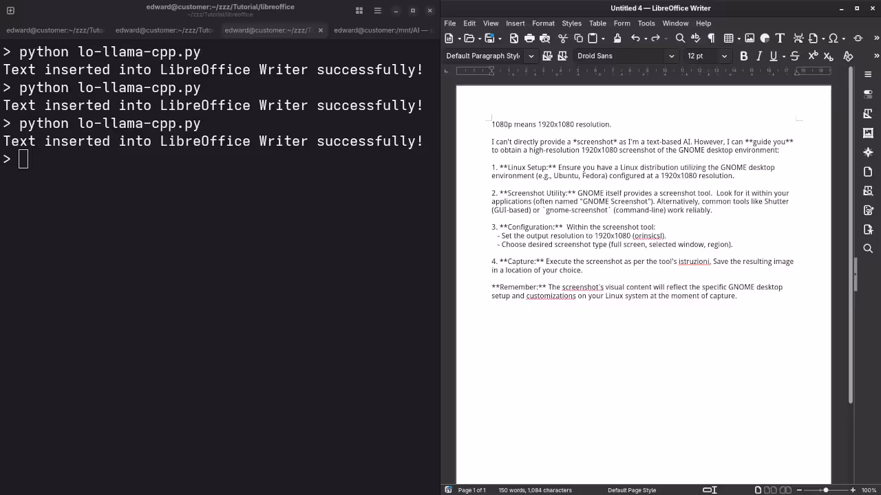Toggle bold formatting
Screen dimensions: 881x495
click(x=743, y=56)
